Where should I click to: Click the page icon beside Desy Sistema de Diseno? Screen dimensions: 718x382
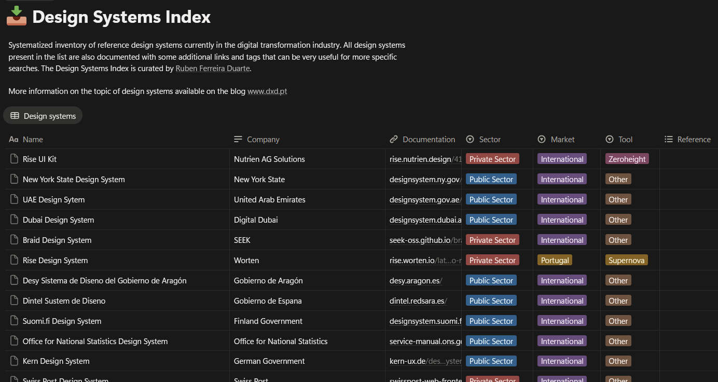[15, 280]
